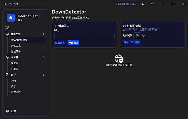The width and height of the screenshot is (188, 119).
Task: Click the globe-plus icon in the empty area
Action: (x=119, y=58)
